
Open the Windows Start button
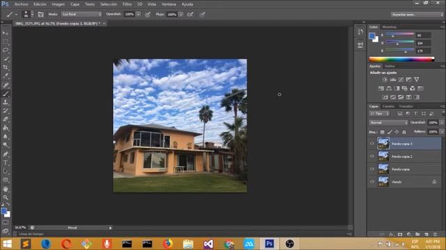point(7,244)
